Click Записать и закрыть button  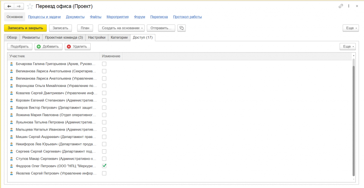pyautogui.click(x=26, y=28)
